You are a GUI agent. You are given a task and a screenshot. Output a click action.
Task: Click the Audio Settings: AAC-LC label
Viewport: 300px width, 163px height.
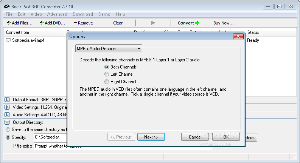[40, 115]
